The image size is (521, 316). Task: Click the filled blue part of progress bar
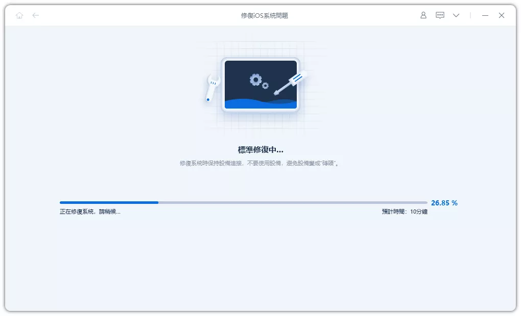109,202
